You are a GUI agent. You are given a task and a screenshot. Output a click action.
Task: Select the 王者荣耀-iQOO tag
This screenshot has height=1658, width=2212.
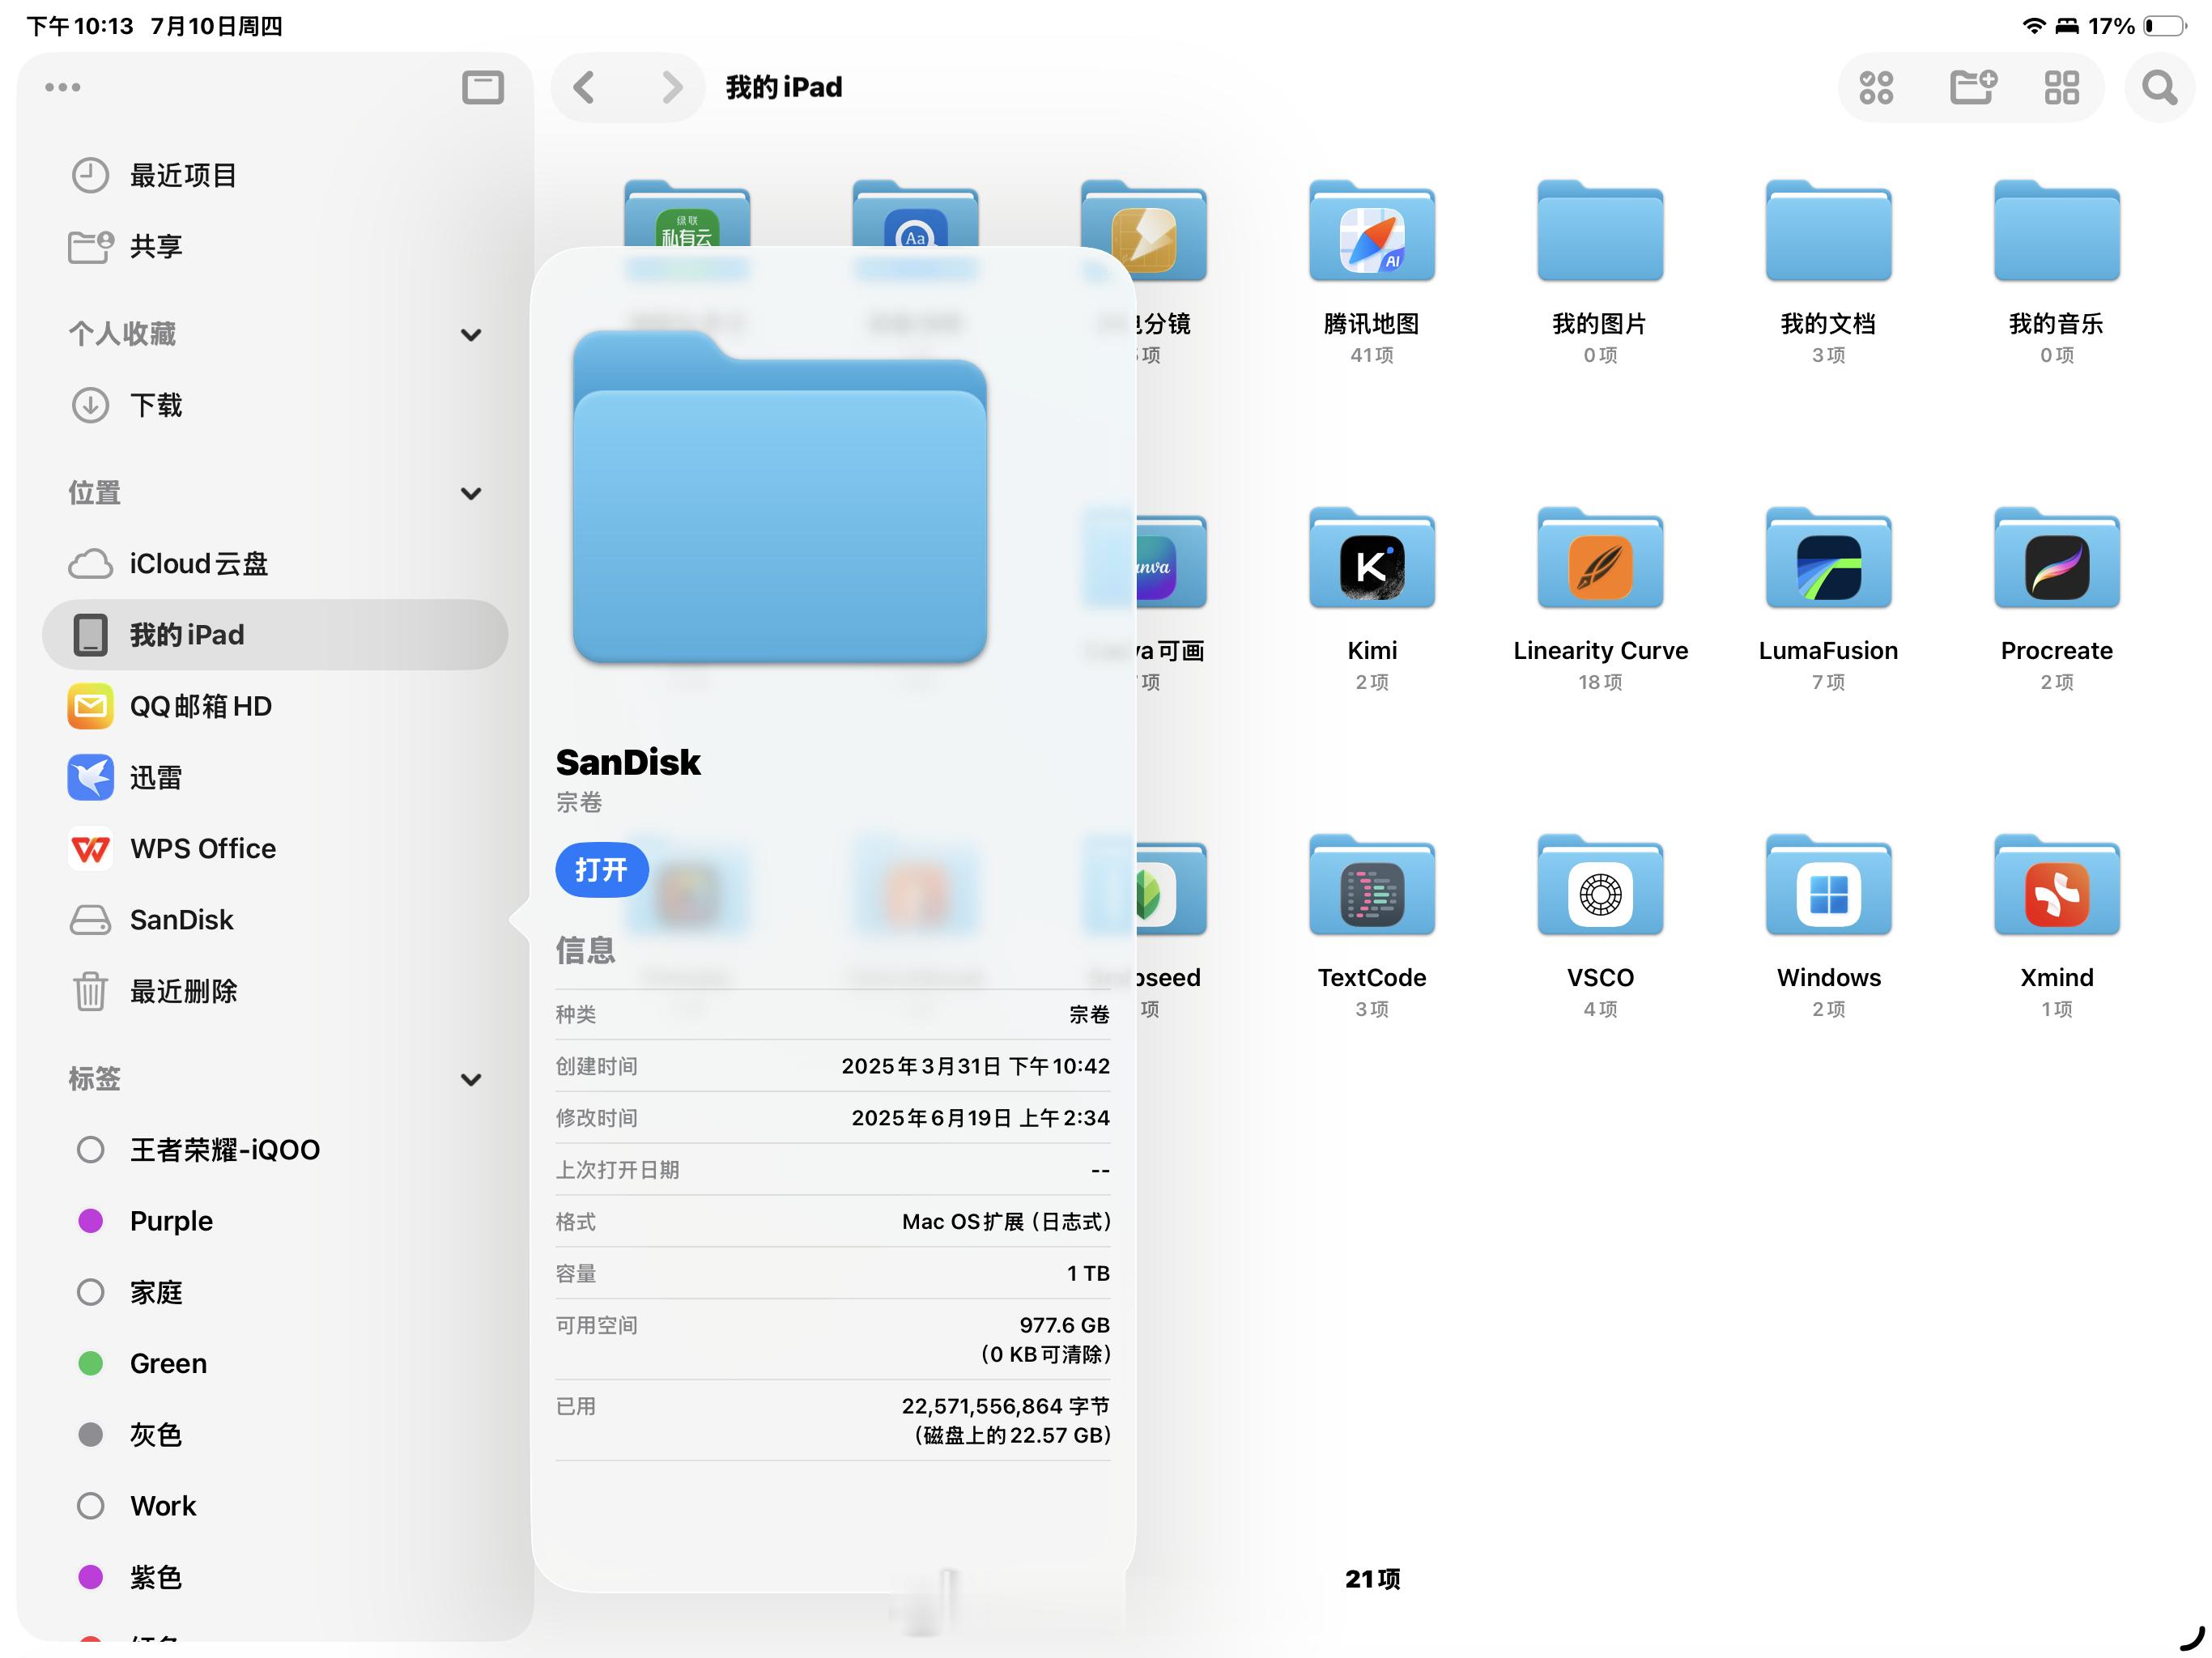click(x=275, y=1150)
